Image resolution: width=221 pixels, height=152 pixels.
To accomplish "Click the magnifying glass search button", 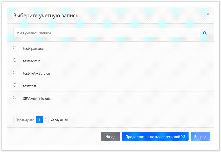I will (x=205, y=33).
